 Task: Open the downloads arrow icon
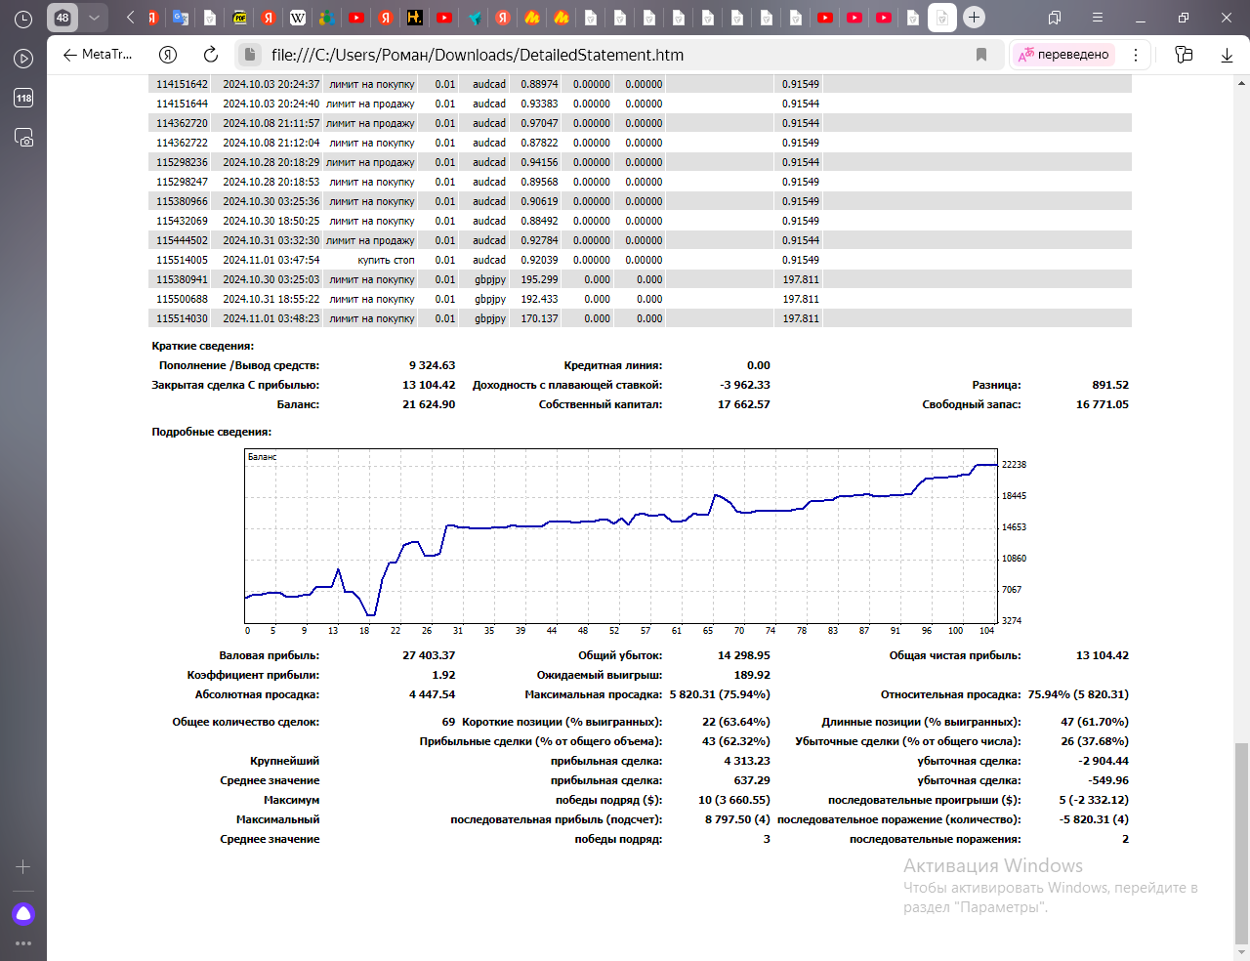(1227, 55)
